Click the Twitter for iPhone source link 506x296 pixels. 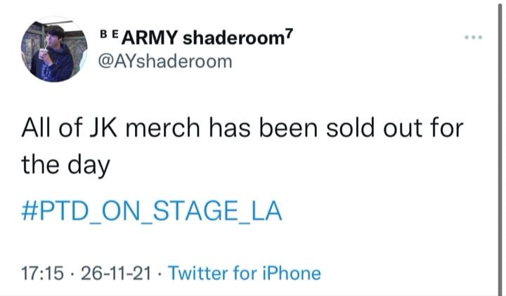click(x=245, y=273)
